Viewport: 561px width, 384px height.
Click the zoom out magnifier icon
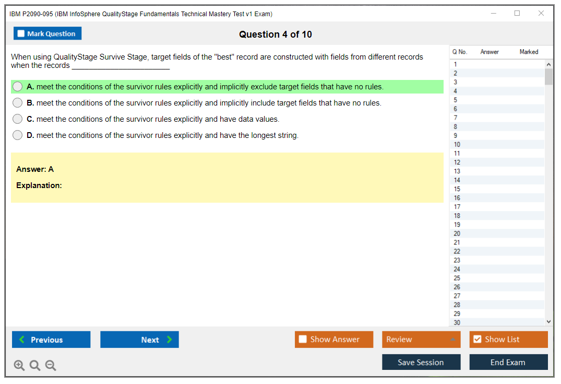point(51,366)
